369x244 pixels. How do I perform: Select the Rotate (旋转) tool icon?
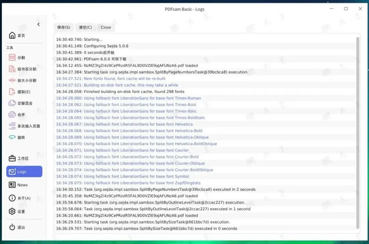[12, 137]
